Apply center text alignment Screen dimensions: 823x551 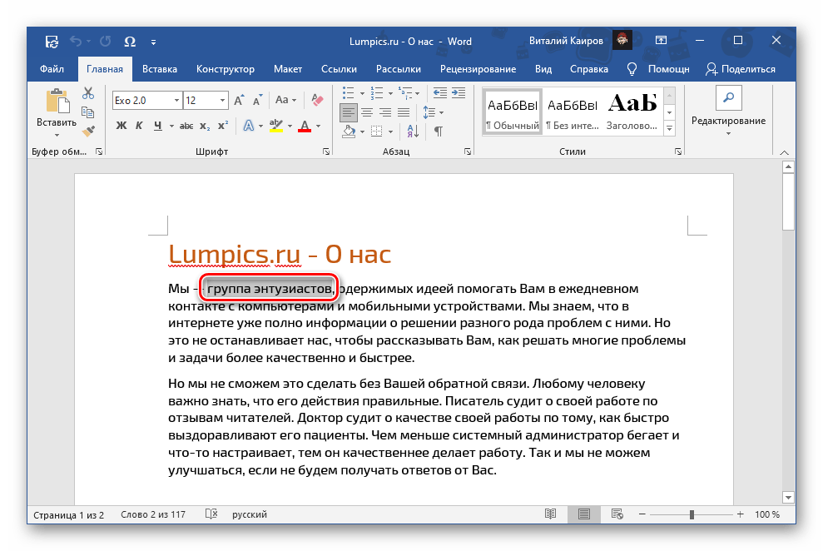coord(366,111)
